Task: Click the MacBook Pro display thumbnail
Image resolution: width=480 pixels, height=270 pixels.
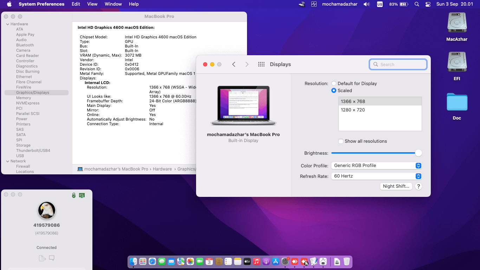Action: [x=244, y=105]
